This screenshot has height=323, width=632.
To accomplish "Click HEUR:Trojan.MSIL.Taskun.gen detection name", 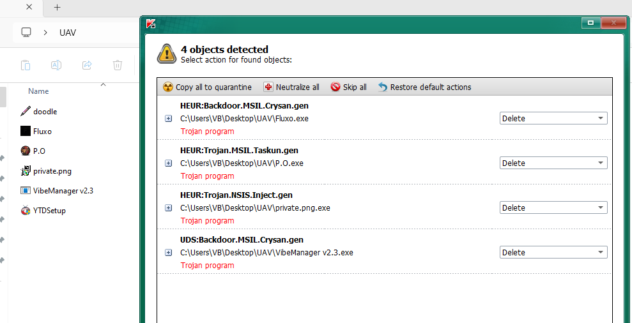I will [240, 151].
